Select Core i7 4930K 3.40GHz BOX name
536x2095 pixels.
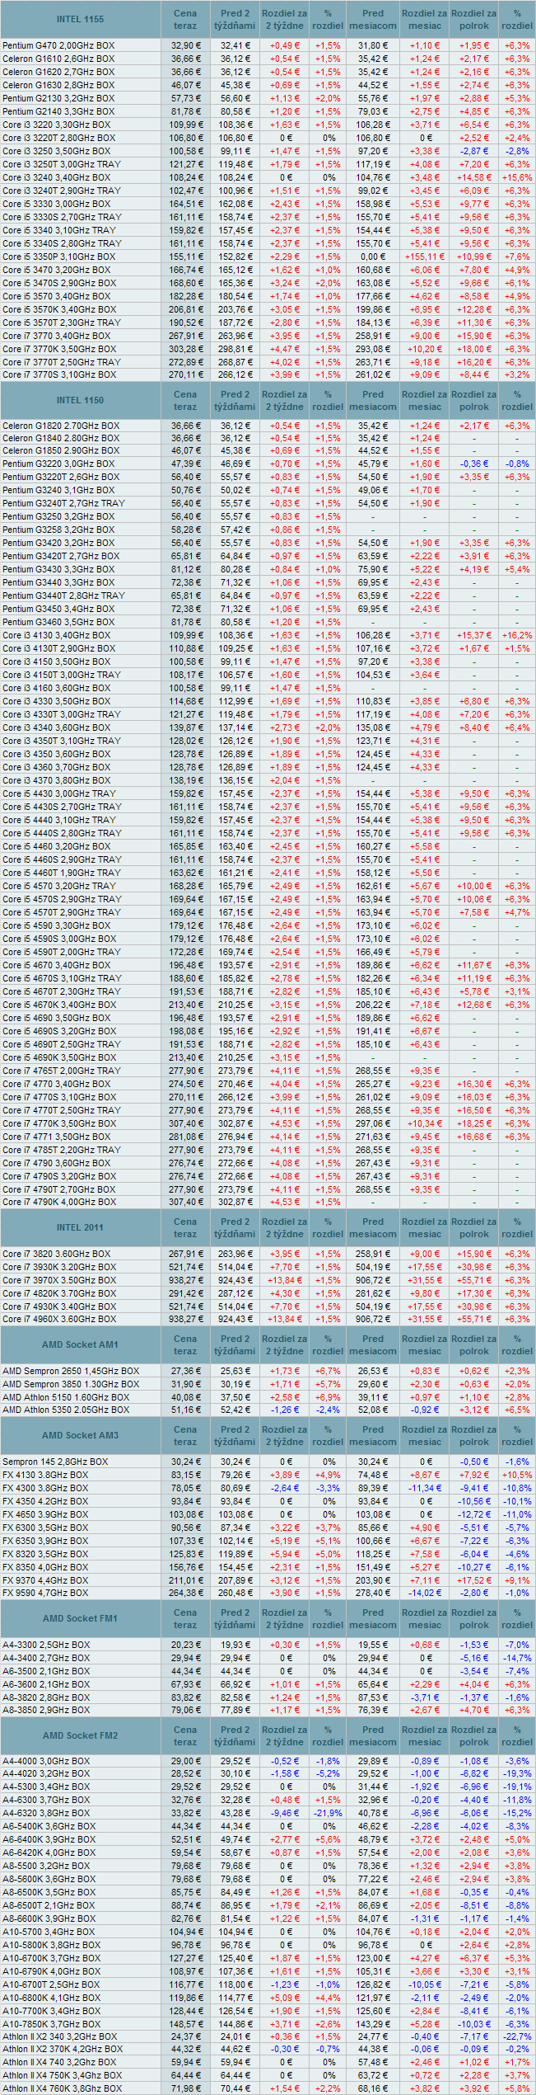[x=59, y=1306]
